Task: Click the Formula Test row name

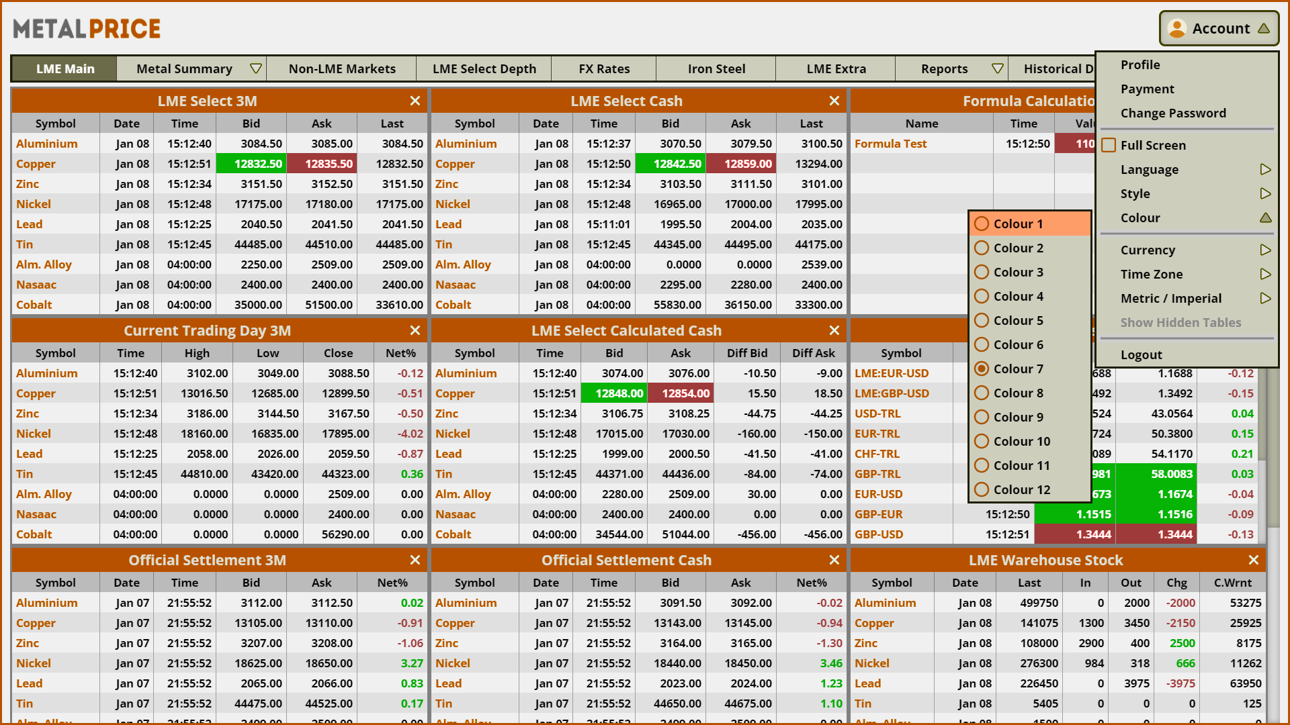Action: (x=890, y=144)
